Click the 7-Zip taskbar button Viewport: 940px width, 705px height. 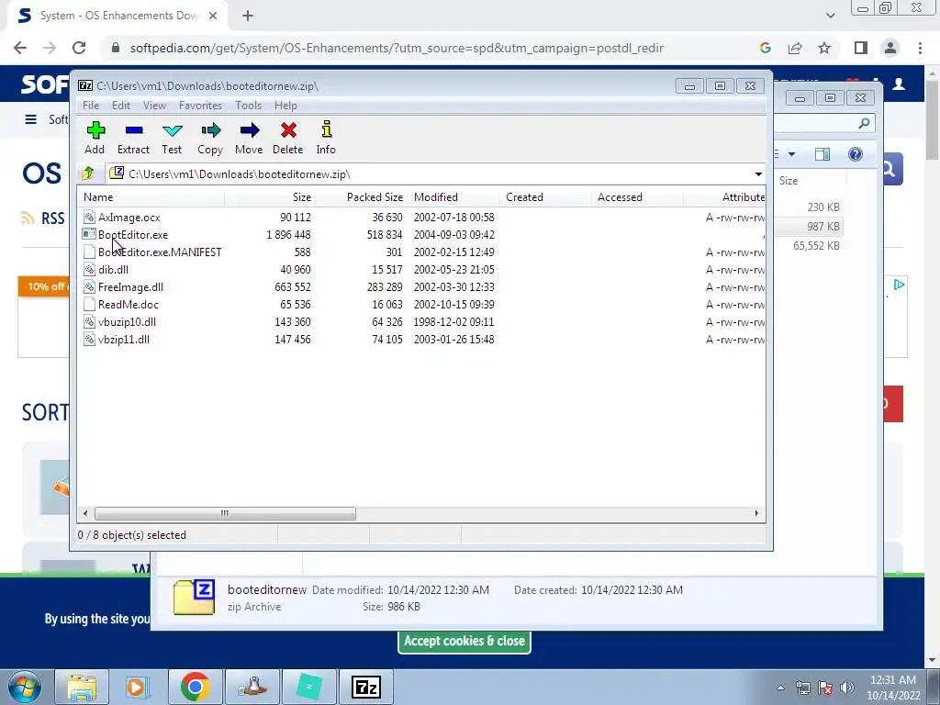point(365,687)
